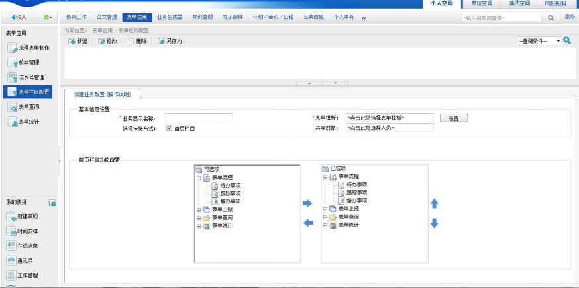
Task: Click the 表单模板 selection field
Action: pos(390,118)
